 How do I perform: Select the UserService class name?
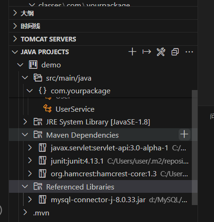[x=75, y=109]
